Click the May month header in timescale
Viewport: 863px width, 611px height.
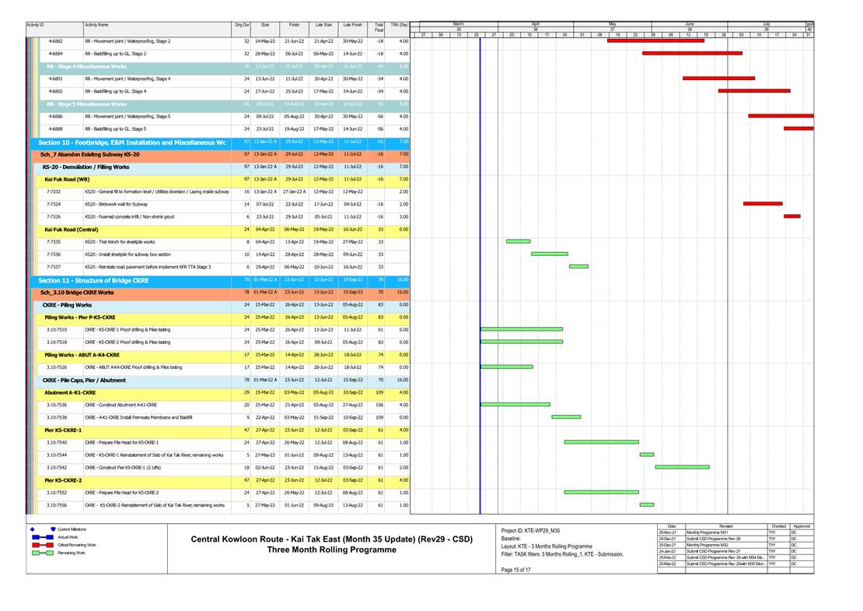[x=612, y=23]
